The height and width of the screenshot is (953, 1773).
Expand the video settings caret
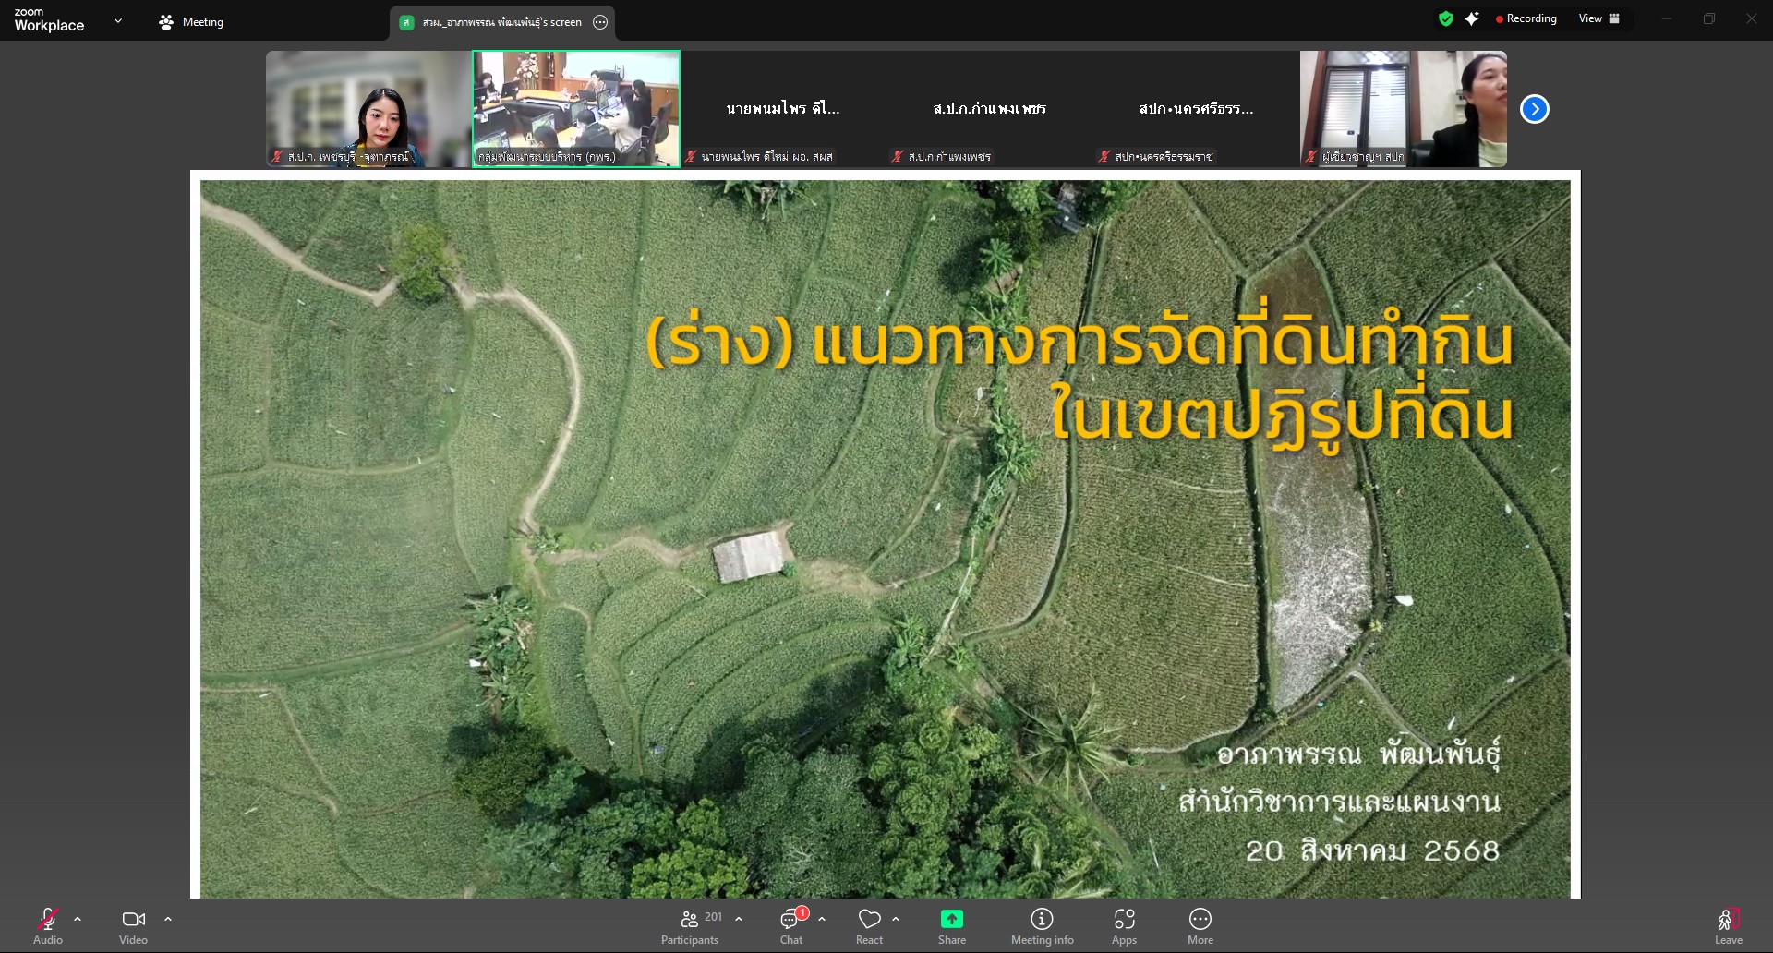click(x=168, y=919)
